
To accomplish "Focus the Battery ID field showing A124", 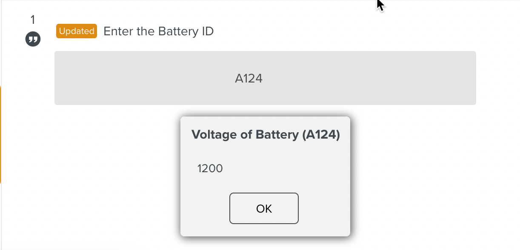I will click(265, 78).
